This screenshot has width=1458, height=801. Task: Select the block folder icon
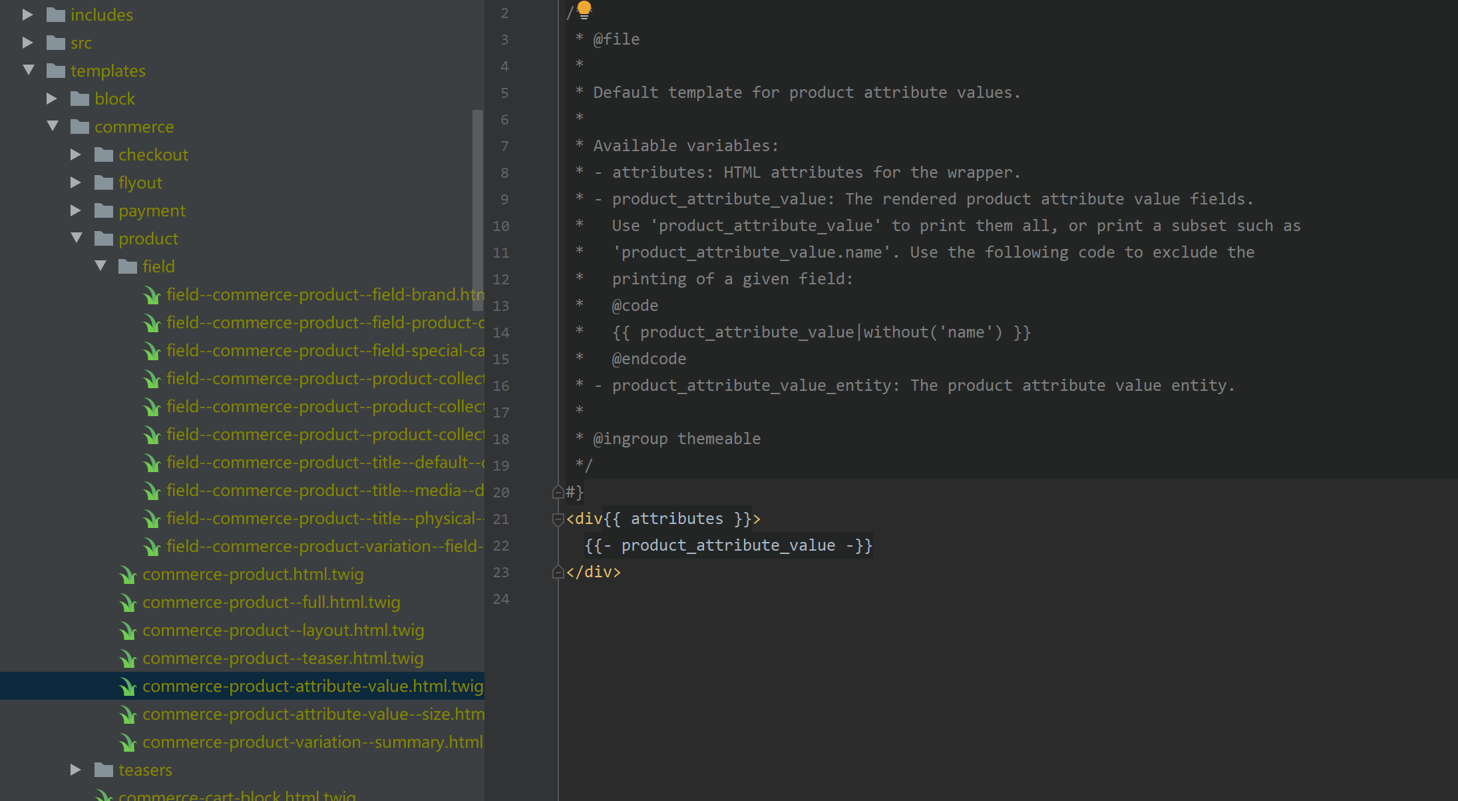click(80, 99)
